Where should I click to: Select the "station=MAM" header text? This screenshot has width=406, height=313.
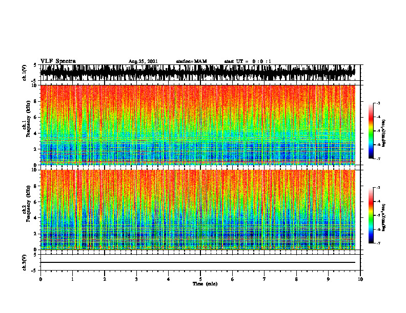pos(191,61)
